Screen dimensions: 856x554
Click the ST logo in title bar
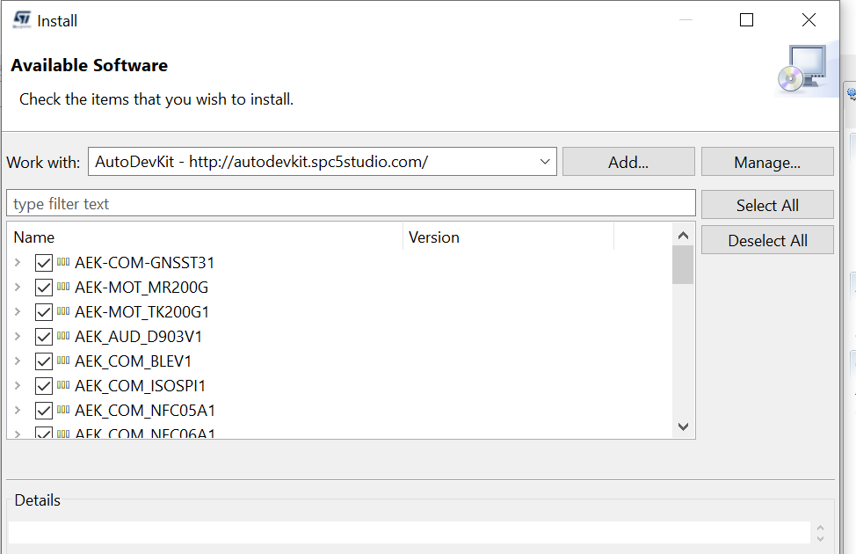point(22,19)
